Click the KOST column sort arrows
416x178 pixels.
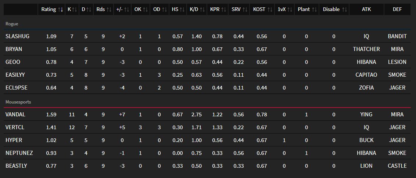click(270, 10)
